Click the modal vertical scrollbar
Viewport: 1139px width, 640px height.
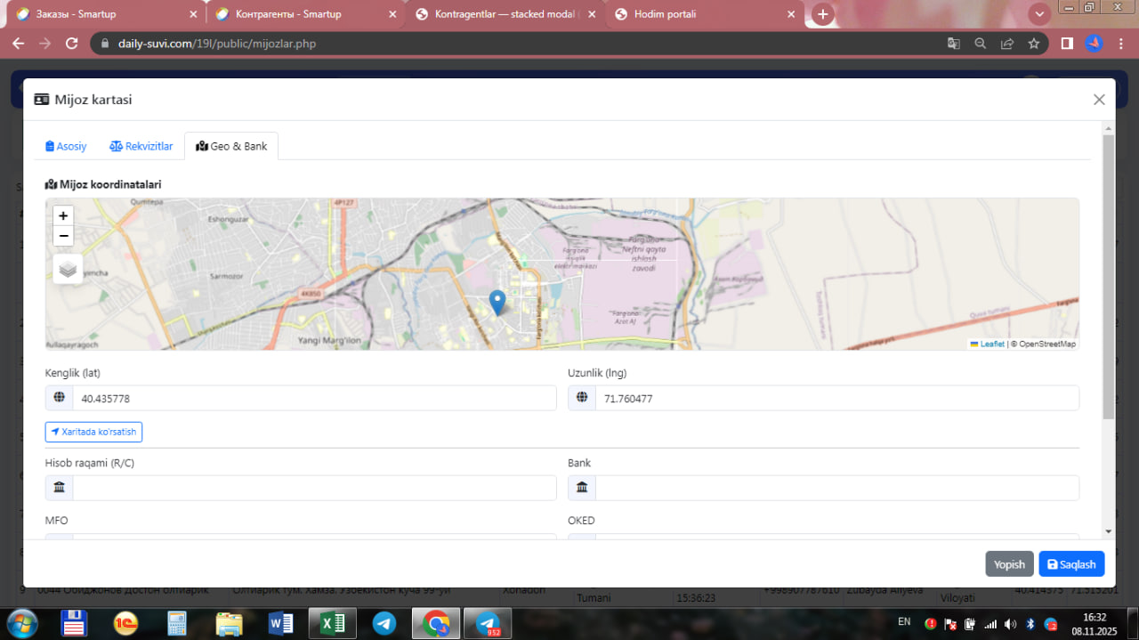1108,276
